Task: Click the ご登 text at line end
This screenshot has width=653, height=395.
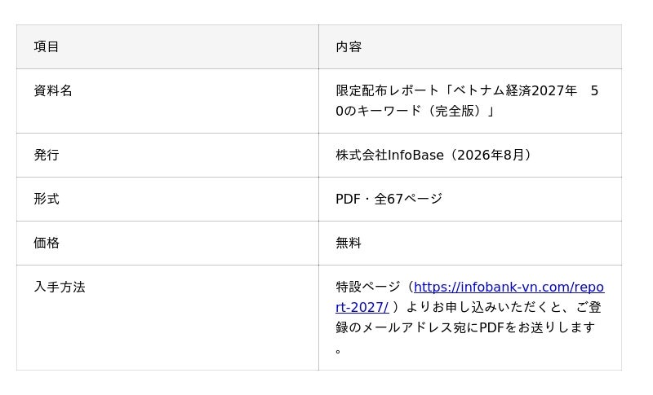Action: 589,307
